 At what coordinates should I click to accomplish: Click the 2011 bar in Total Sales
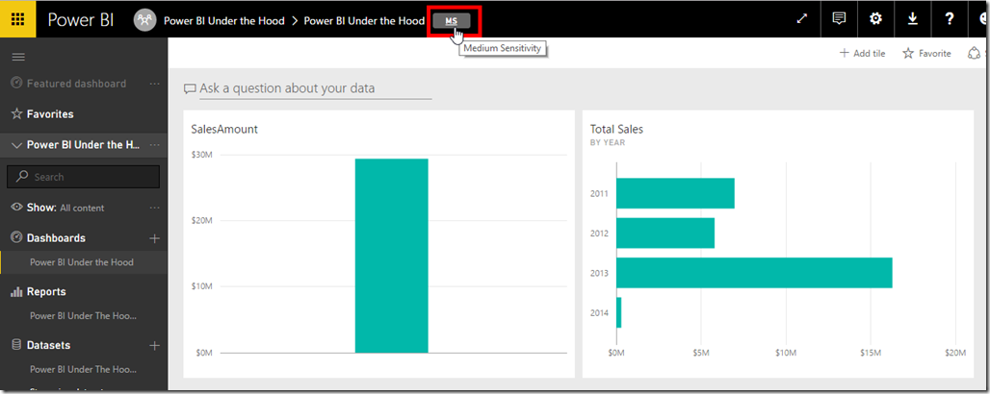click(675, 193)
